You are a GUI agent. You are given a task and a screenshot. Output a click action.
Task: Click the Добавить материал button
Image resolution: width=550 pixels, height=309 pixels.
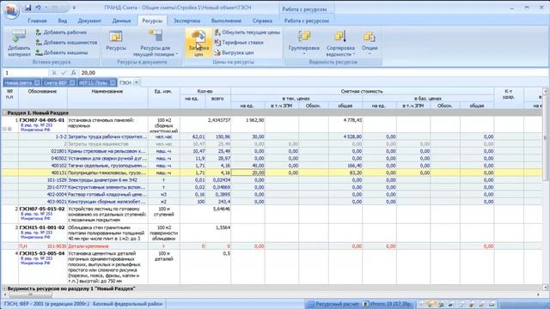click(19, 44)
